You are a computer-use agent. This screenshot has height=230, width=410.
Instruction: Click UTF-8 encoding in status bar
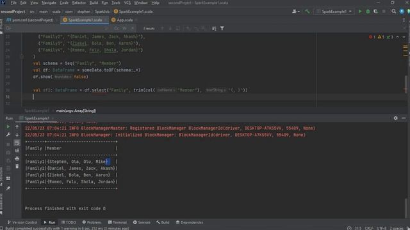382,228
